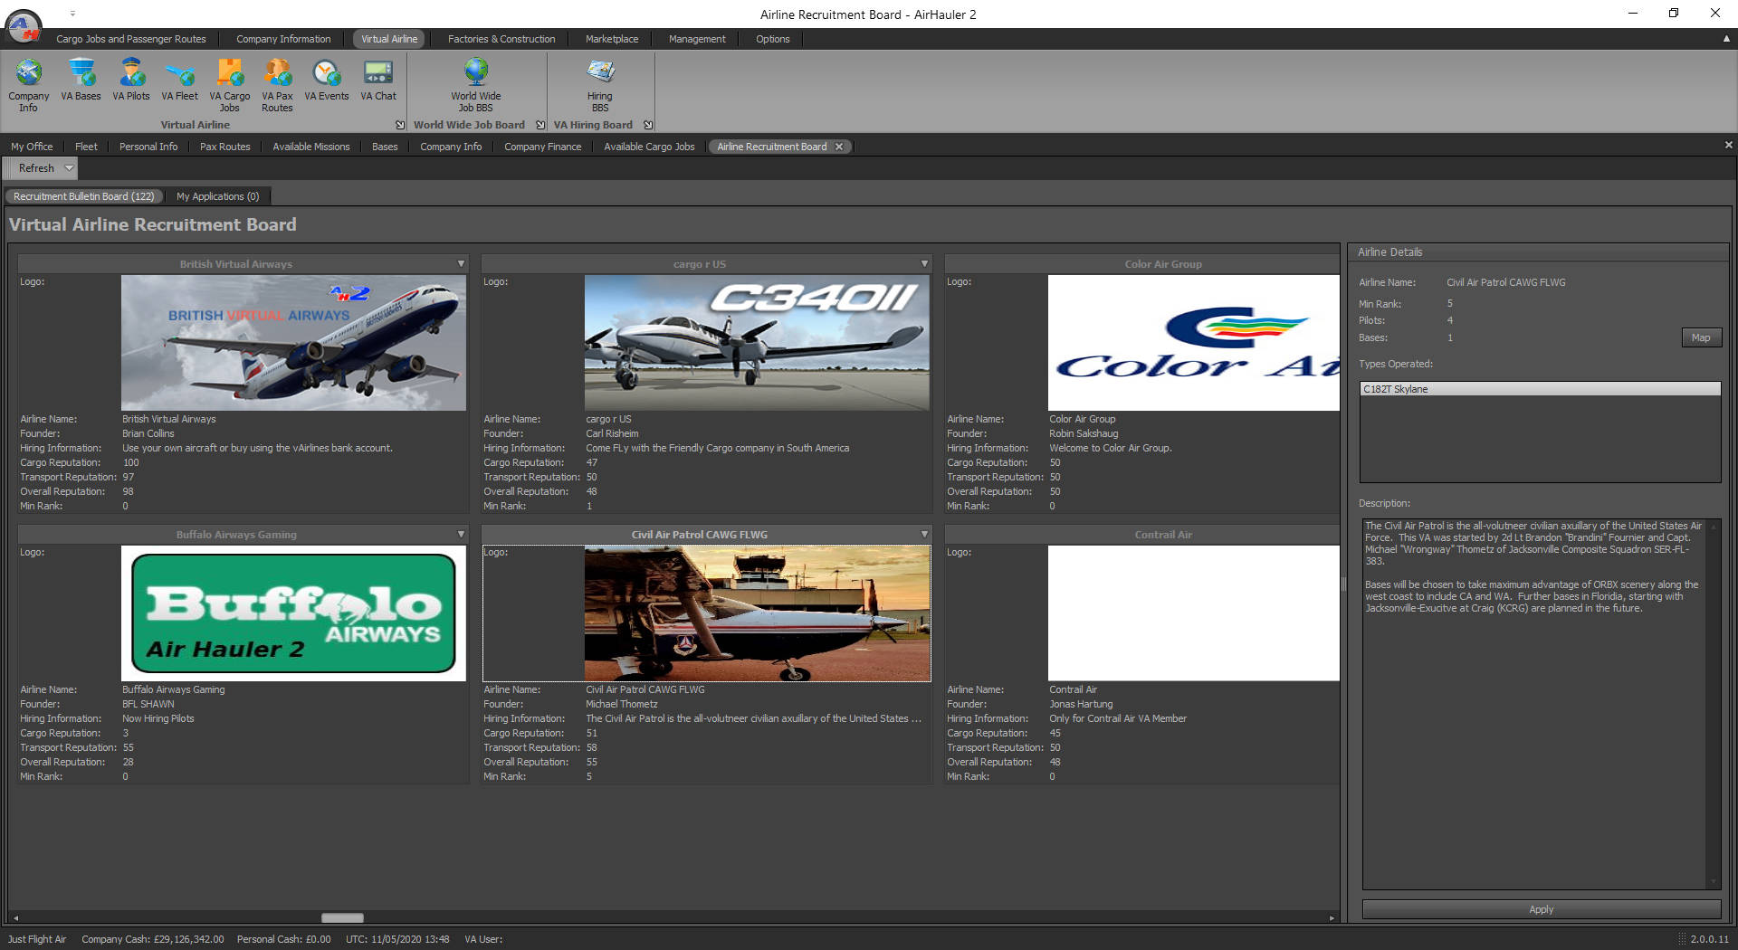Open the Hiring BBS icon
Viewport: 1738px width, 950px height.
(600, 86)
